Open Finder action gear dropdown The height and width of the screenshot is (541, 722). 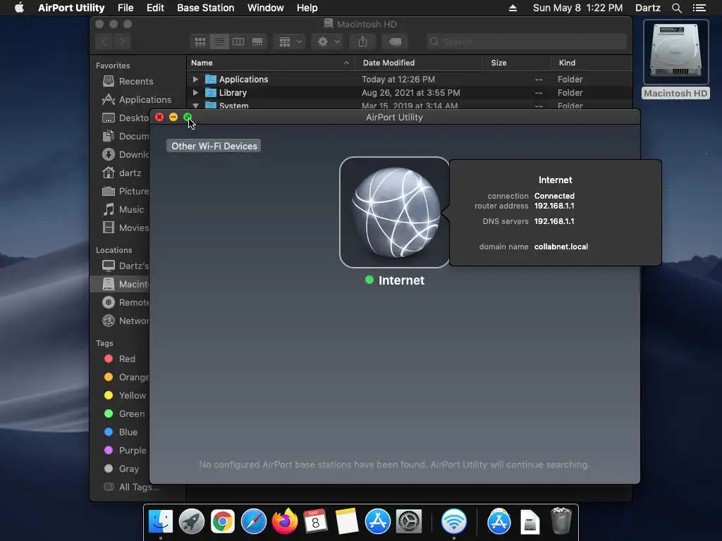pyautogui.click(x=328, y=42)
